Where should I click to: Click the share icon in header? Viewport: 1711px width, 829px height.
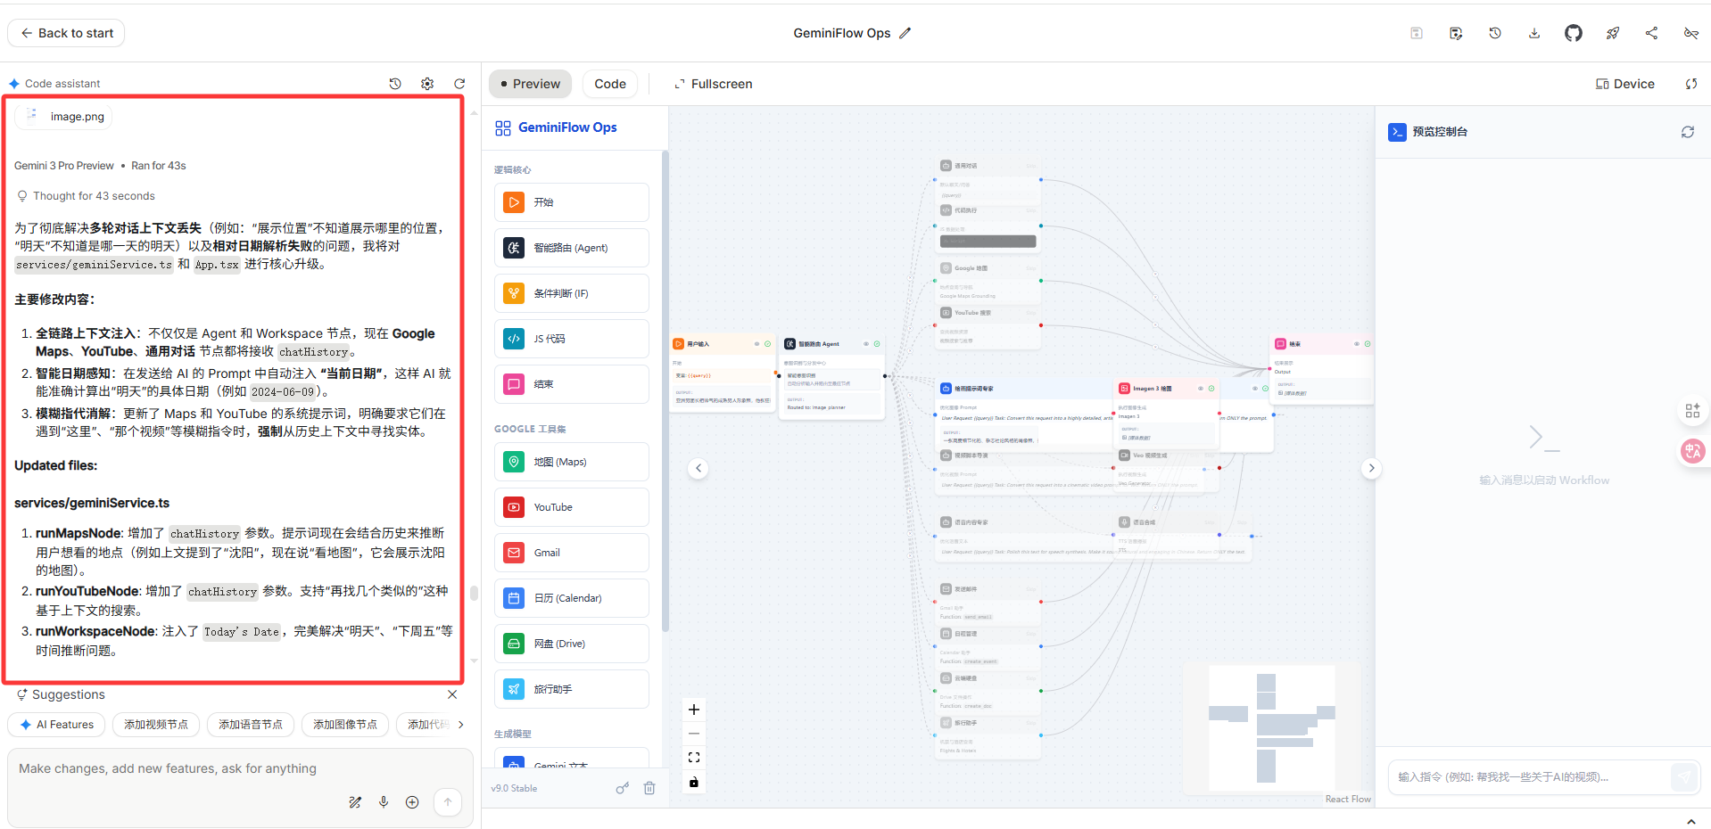click(1651, 33)
